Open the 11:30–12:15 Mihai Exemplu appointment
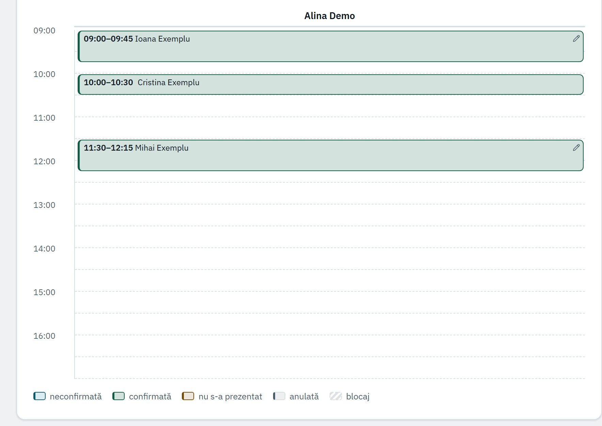Screen dimensions: 602x426 [331, 155]
